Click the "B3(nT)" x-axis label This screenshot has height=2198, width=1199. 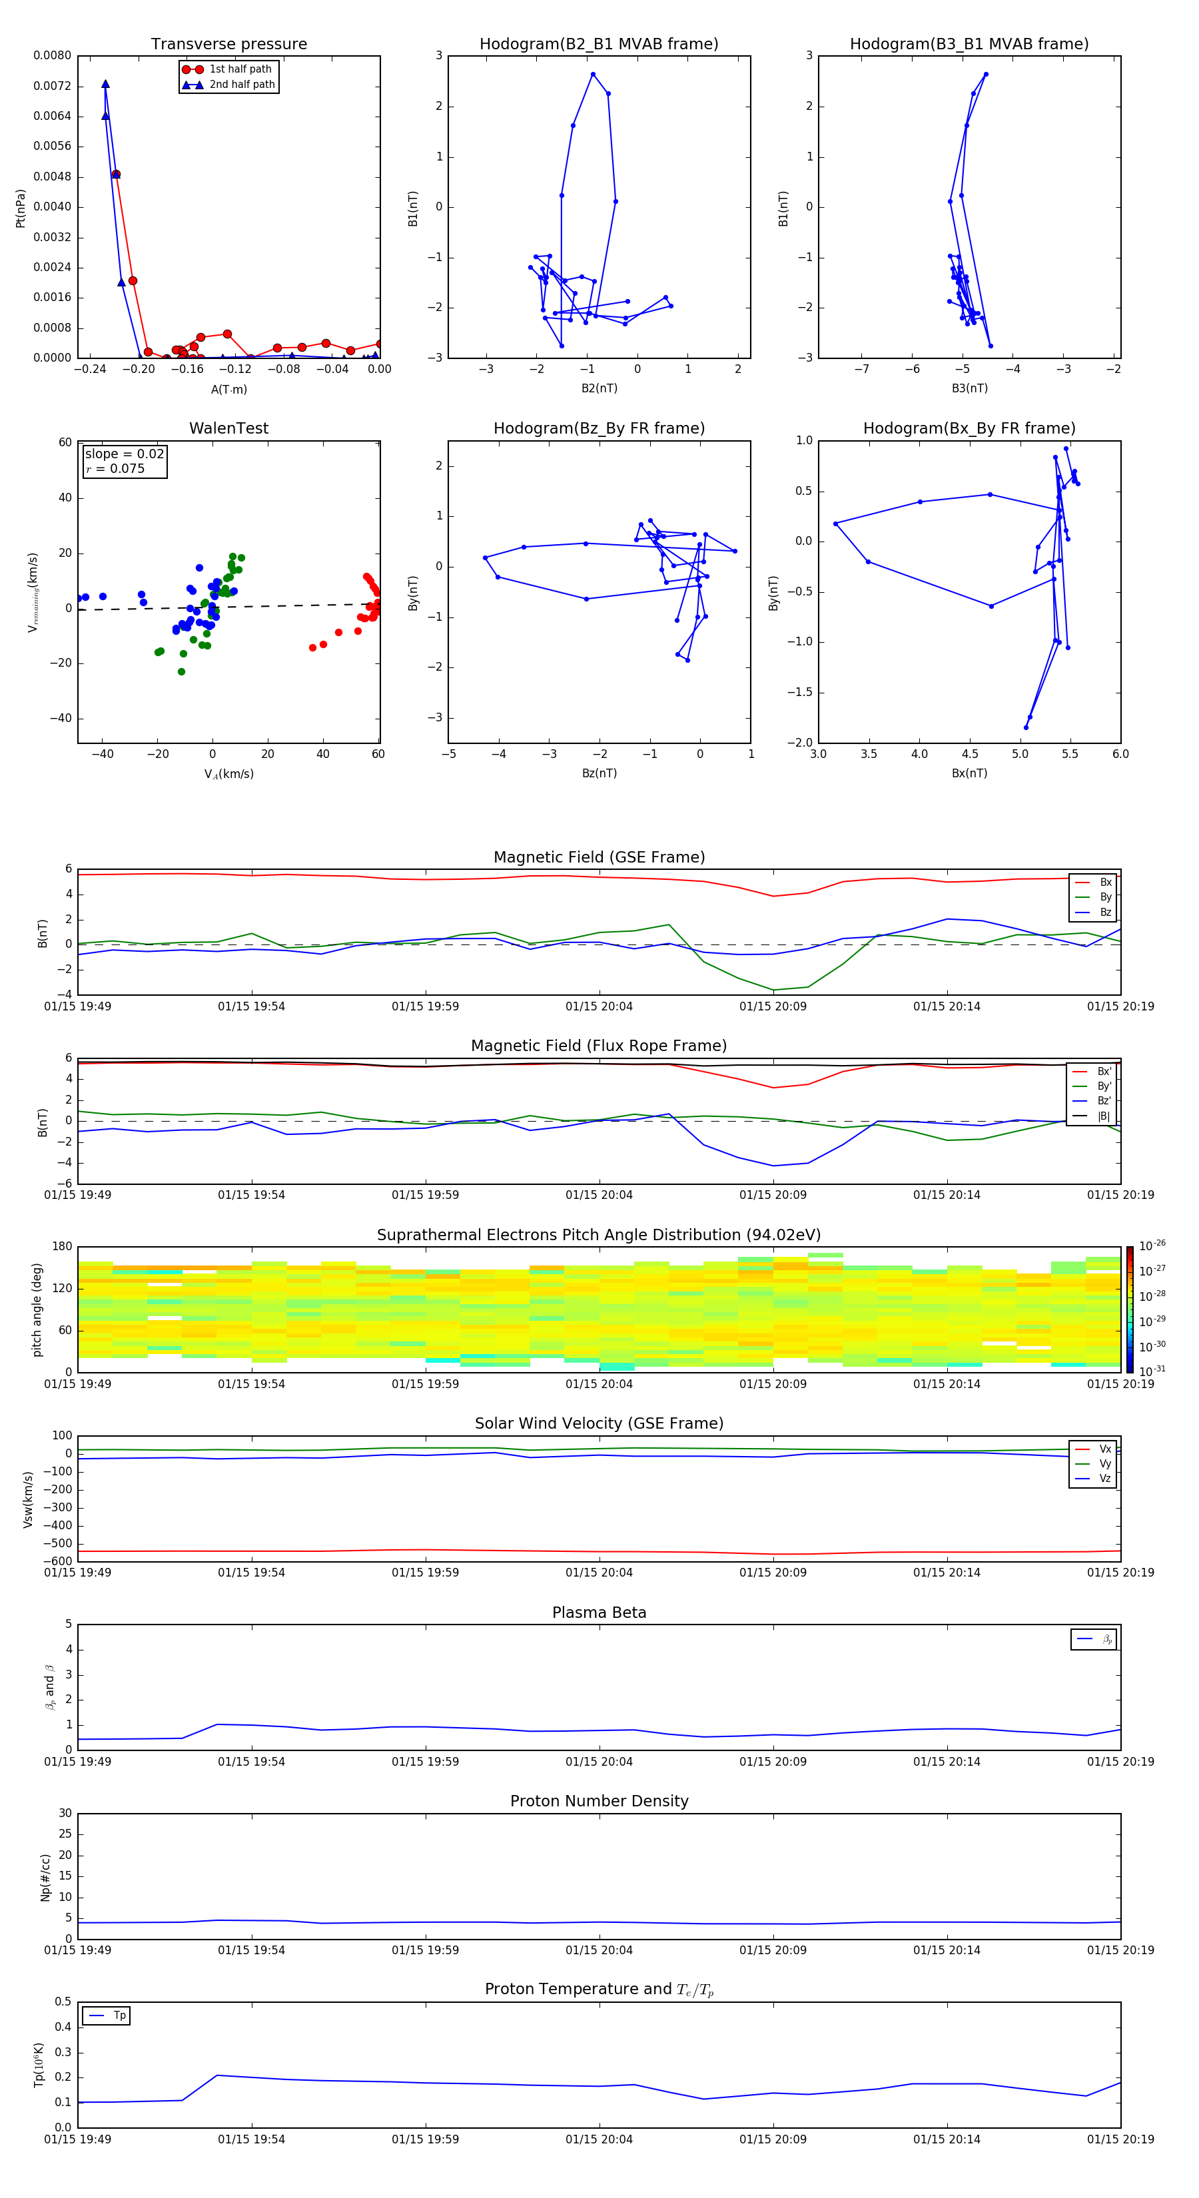coord(969,388)
